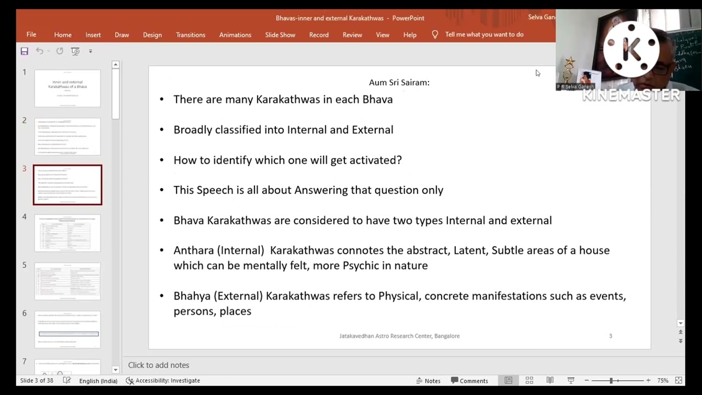
Task: Click the lightbulb Tell Me icon
Action: coord(435,35)
